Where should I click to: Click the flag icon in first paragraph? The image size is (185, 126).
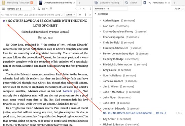coord(41,45)
